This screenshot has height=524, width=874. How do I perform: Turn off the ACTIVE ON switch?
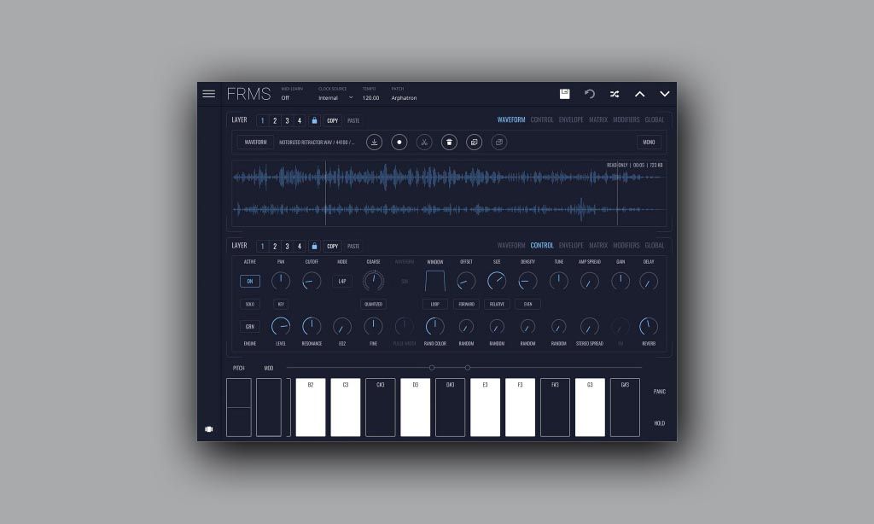pos(250,281)
